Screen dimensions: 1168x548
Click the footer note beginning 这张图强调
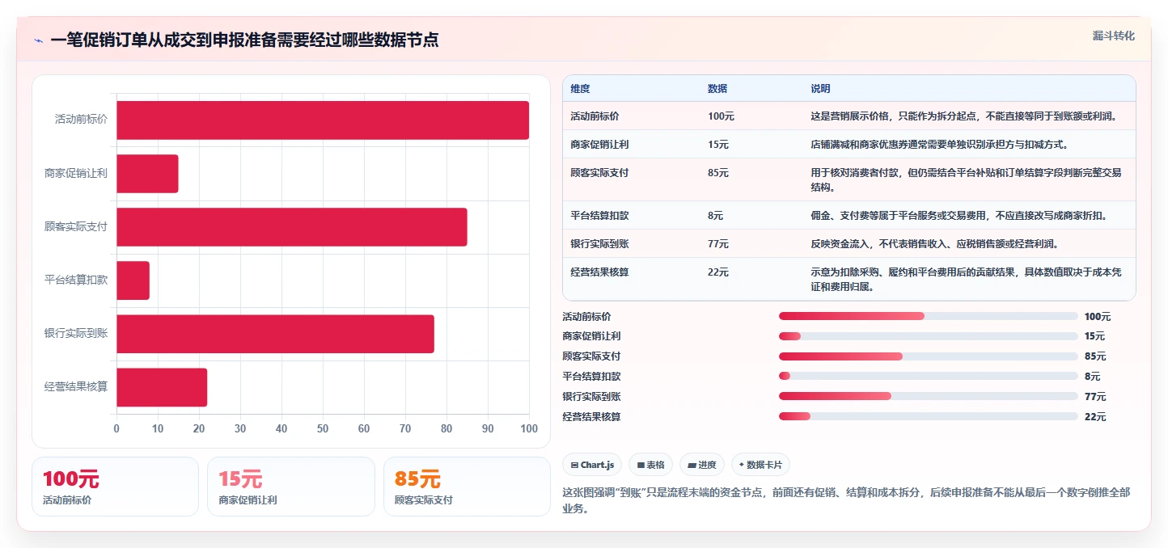pyautogui.click(x=845, y=500)
